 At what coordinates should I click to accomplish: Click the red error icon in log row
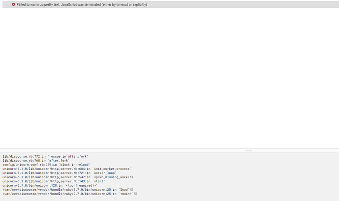(x=13, y=4)
